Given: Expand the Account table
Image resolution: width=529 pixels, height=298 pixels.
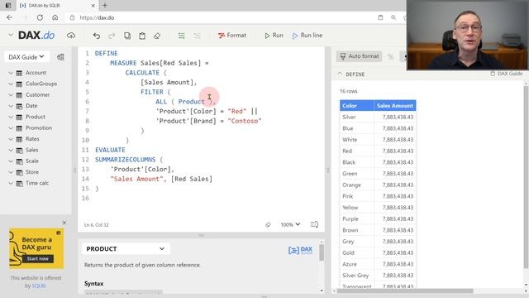Looking at the screenshot, I should [x=11, y=73].
